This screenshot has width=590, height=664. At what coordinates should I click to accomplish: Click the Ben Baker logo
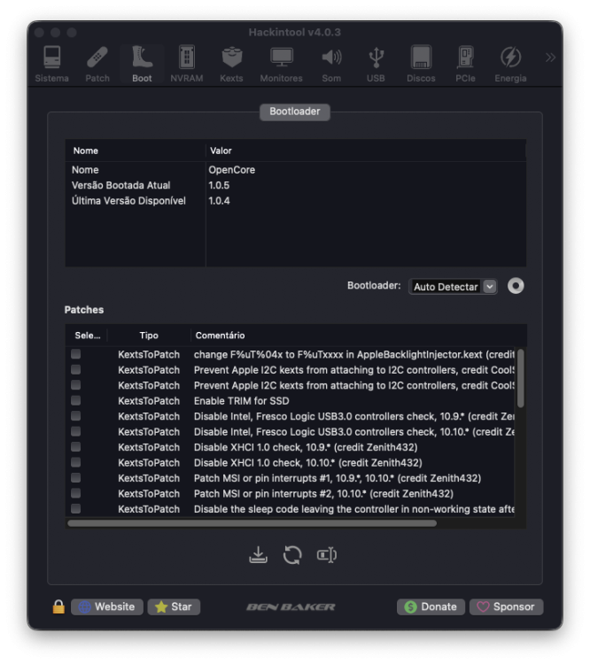click(x=291, y=607)
